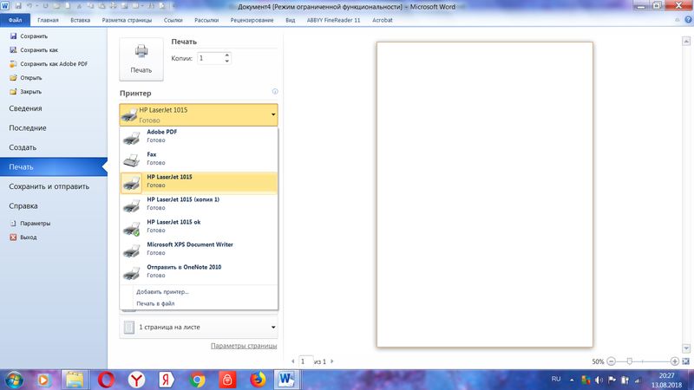This screenshot has height=390, width=694.
Task: Open Google Chrome from the taskbar
Action: click(x=197, y=380)
